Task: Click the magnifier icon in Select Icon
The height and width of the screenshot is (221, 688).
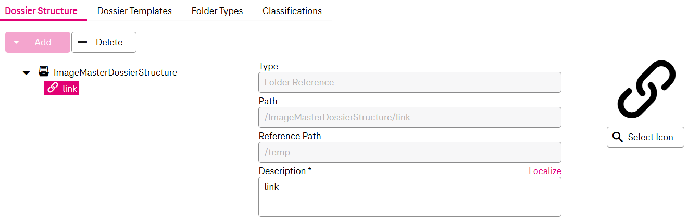Action: (618, 137)
